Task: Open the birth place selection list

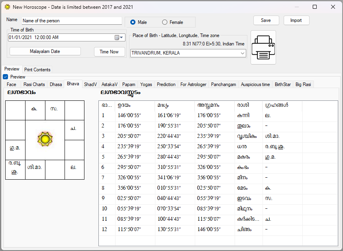Action: (x=188, y=53)
